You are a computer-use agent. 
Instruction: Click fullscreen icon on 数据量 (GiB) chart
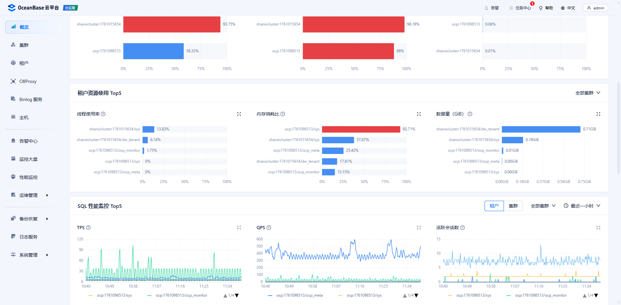point(598,114)
